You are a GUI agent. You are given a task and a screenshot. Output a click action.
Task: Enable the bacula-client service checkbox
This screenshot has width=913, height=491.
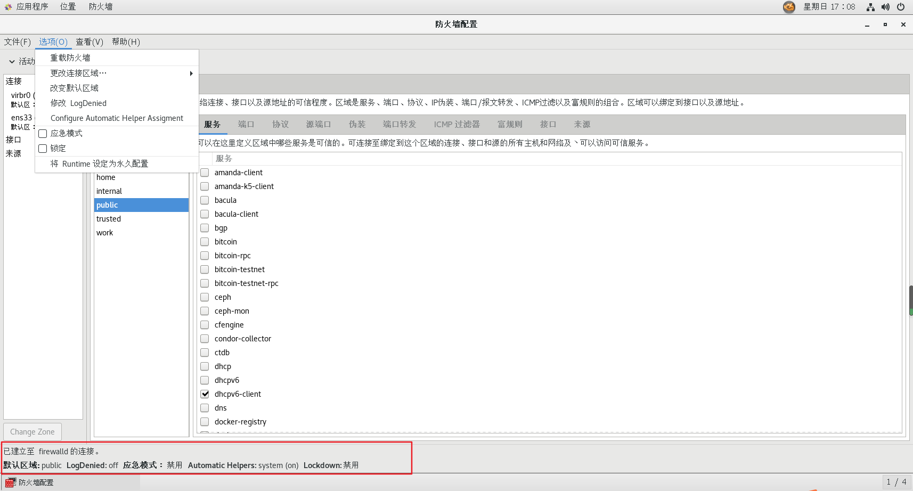(205, 214)
